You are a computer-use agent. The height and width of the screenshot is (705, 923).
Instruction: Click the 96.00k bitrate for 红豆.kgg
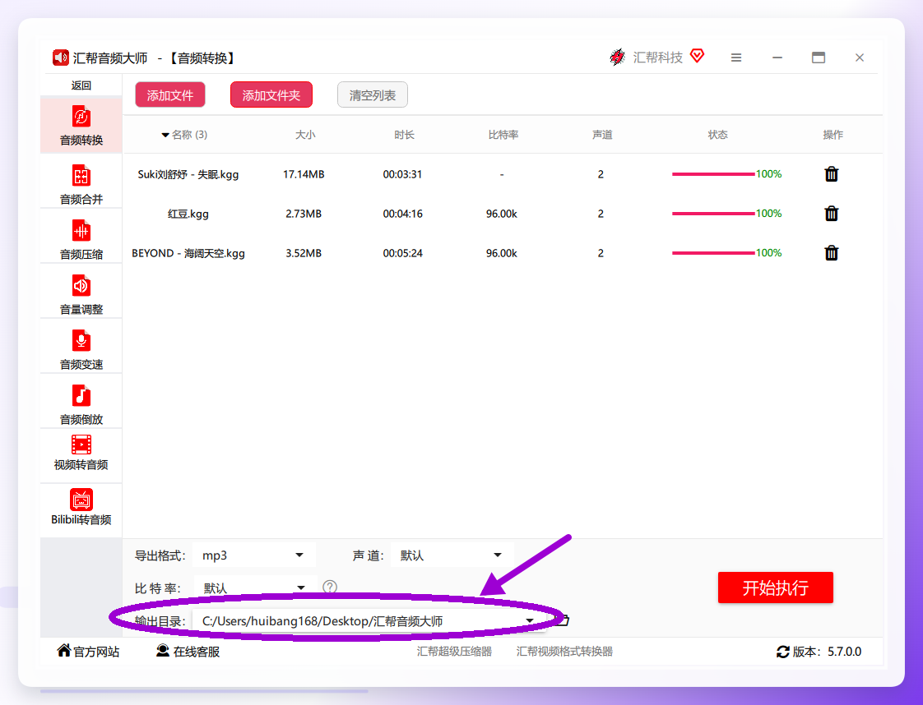[502, 214]
